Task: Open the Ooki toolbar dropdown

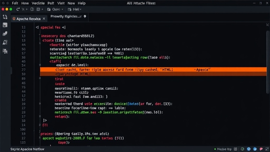Action: (55, 9)
